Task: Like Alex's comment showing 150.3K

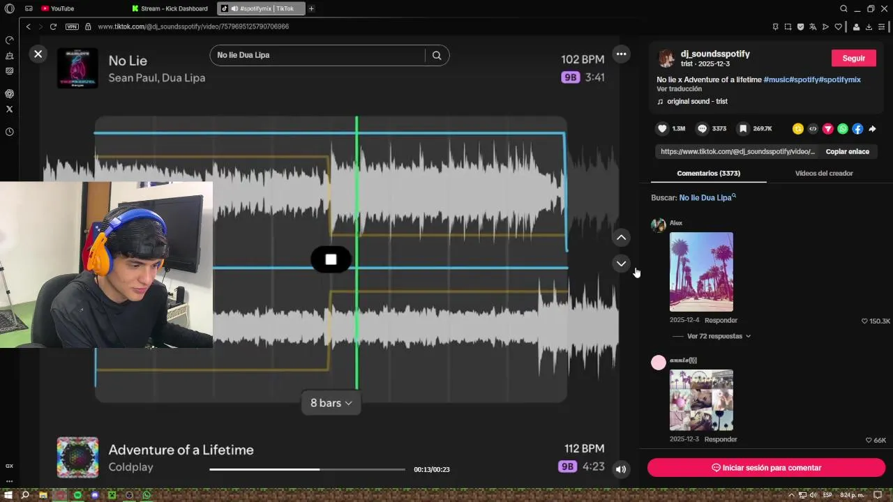Action: pyautogui.click(x=865, y=321)
